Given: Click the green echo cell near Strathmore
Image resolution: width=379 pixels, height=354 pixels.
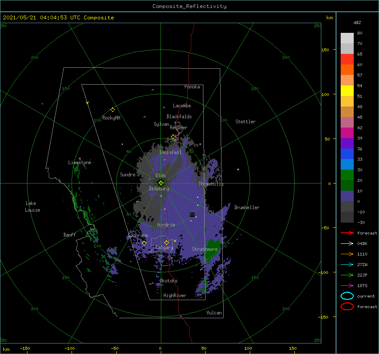Looking at the screenshot, I should tap(212, 250).
